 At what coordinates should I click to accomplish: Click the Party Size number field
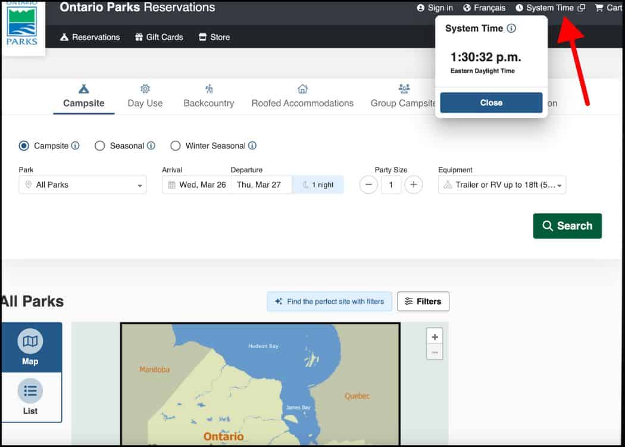coord(391,185)
